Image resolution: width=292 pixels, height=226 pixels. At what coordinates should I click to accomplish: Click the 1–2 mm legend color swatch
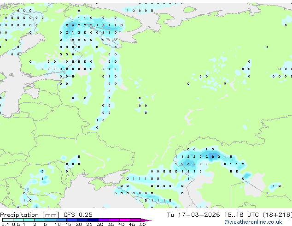click(29, 220)
